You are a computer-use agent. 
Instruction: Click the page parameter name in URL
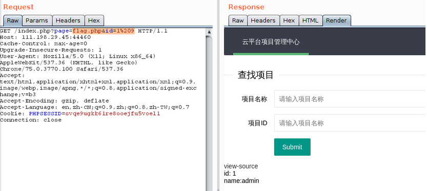click(x=62, y=31)
